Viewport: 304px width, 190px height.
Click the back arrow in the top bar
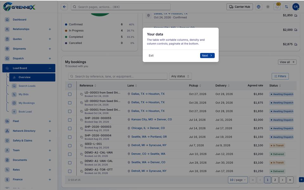pyautogui.click(x=64, y=7)
